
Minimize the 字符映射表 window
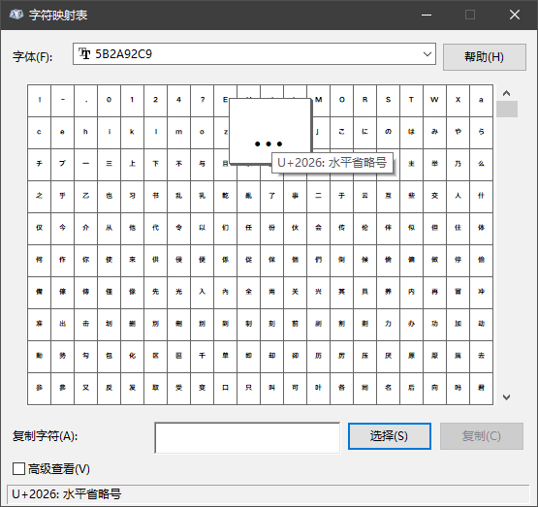pyautogui.click(x=427, y=15)
